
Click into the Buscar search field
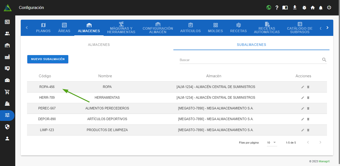point(250,60)
